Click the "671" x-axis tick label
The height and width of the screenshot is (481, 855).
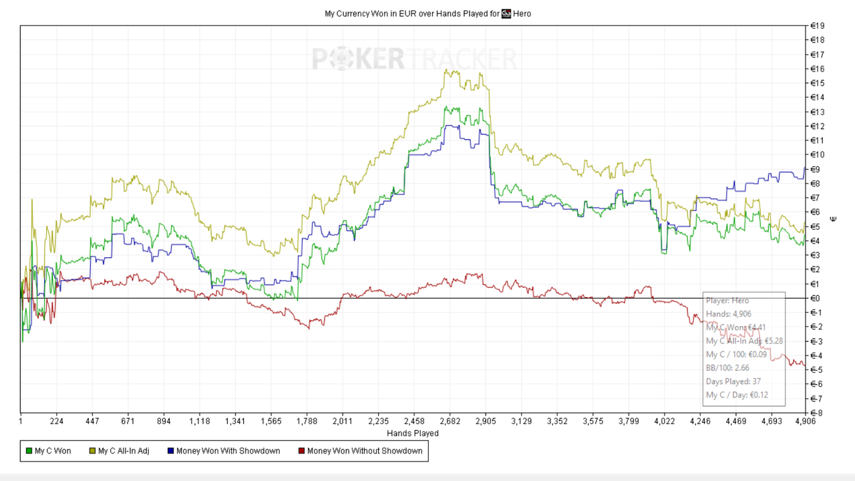128,422
